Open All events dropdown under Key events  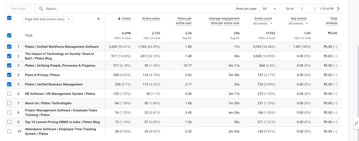(298, 24)
